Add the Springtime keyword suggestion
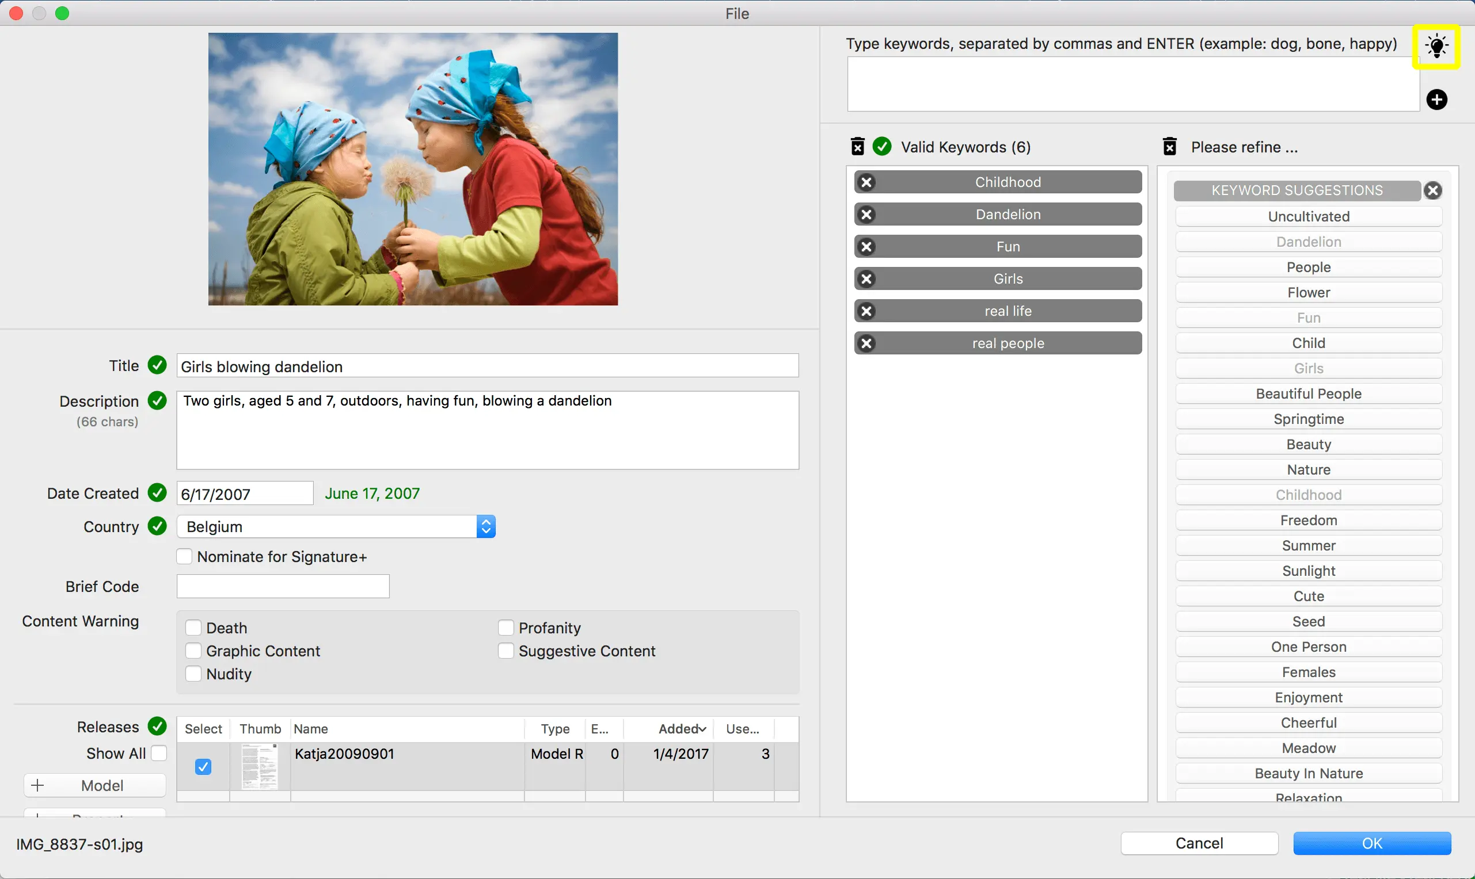This screenshot has width=1475, height=879. tap(1309, 419)
